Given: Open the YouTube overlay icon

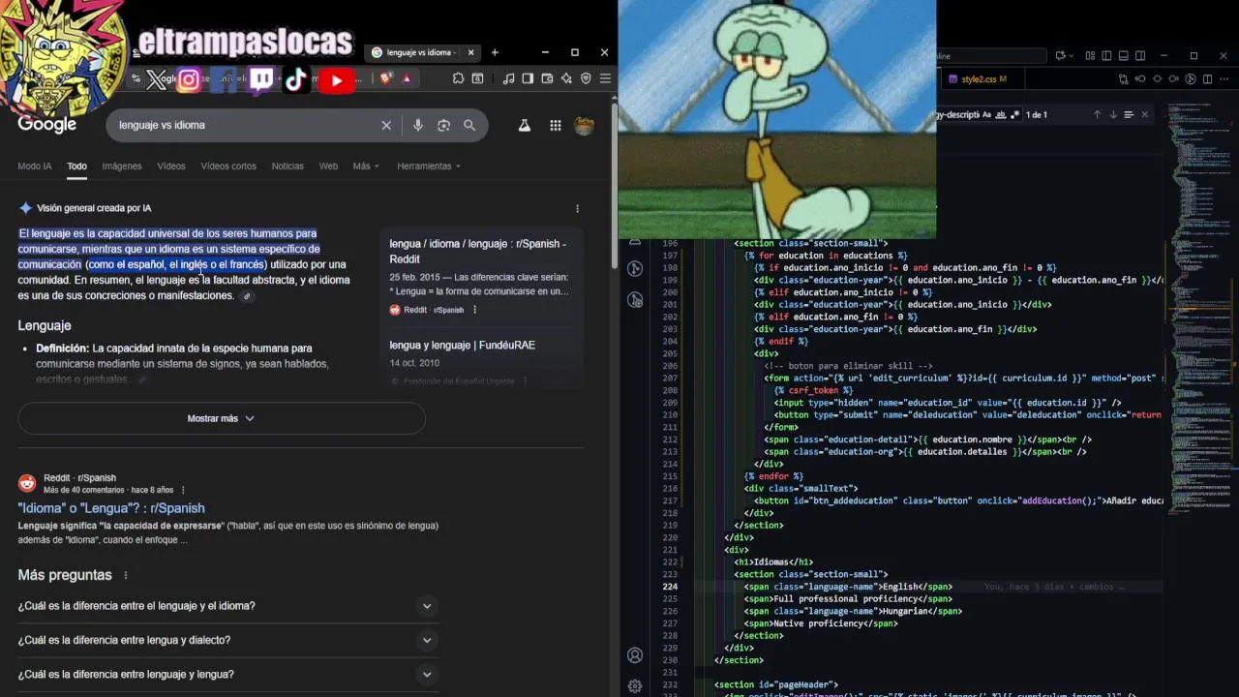Looking at the screenshot, I should [336, 80].
